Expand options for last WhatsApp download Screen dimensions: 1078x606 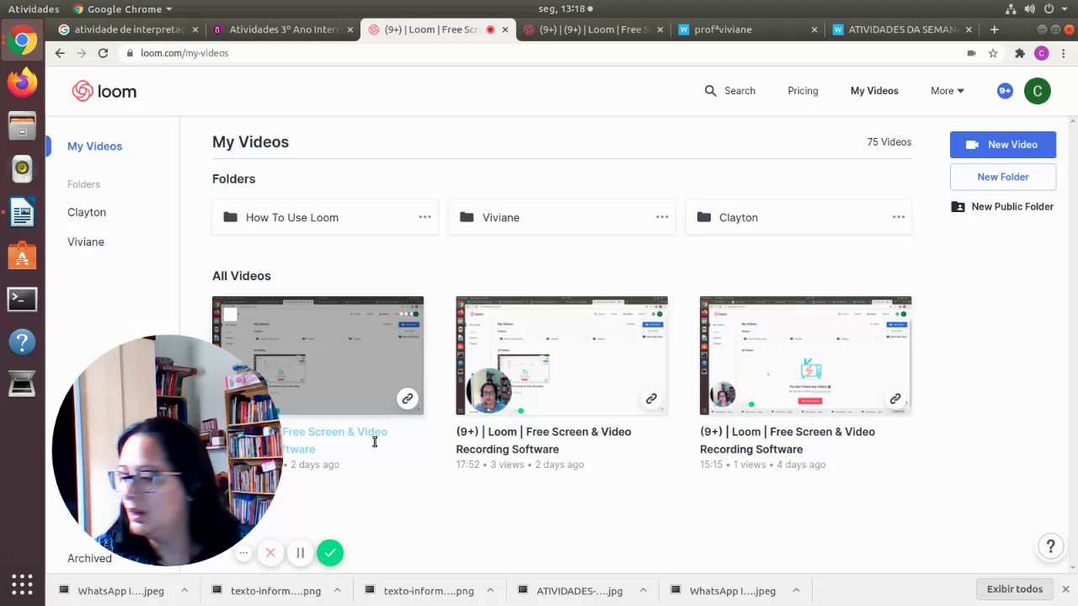[796, 591]
